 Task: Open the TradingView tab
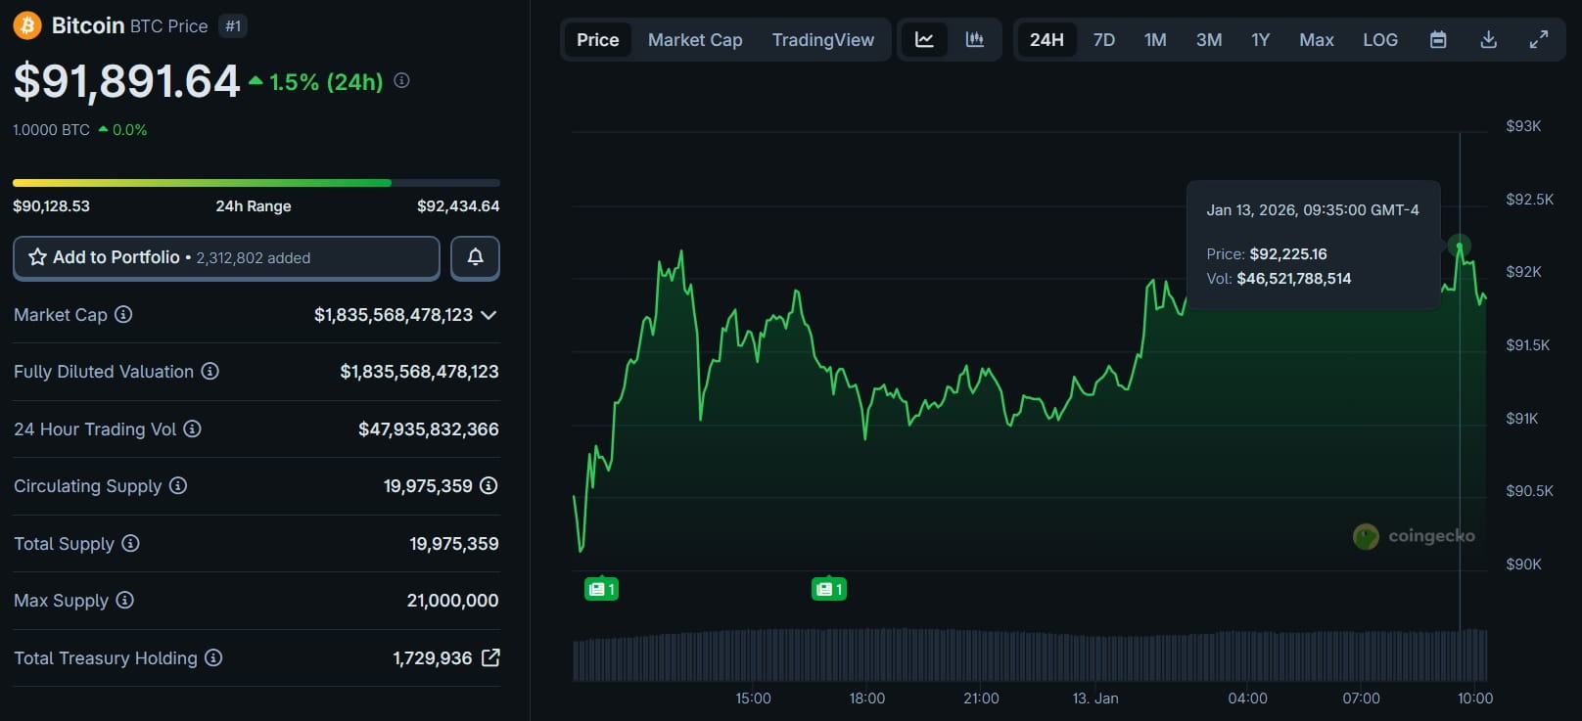click(822, 40)
